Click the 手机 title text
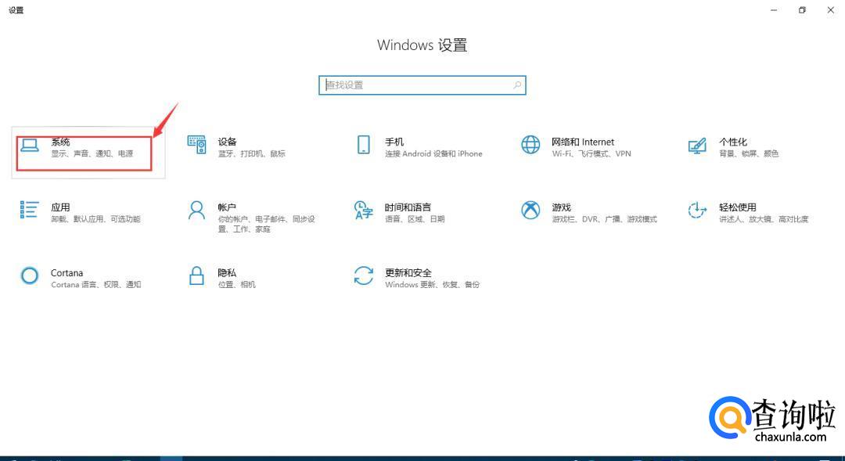845x461 pixels. coord(394,142)
